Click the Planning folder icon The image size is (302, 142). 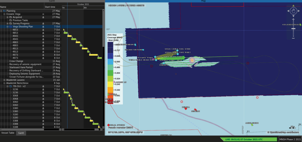click(x=5, y=11)
